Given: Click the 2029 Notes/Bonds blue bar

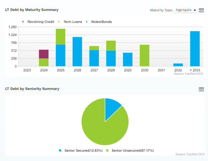Looking at the screenshot, I should pos(128,60).
